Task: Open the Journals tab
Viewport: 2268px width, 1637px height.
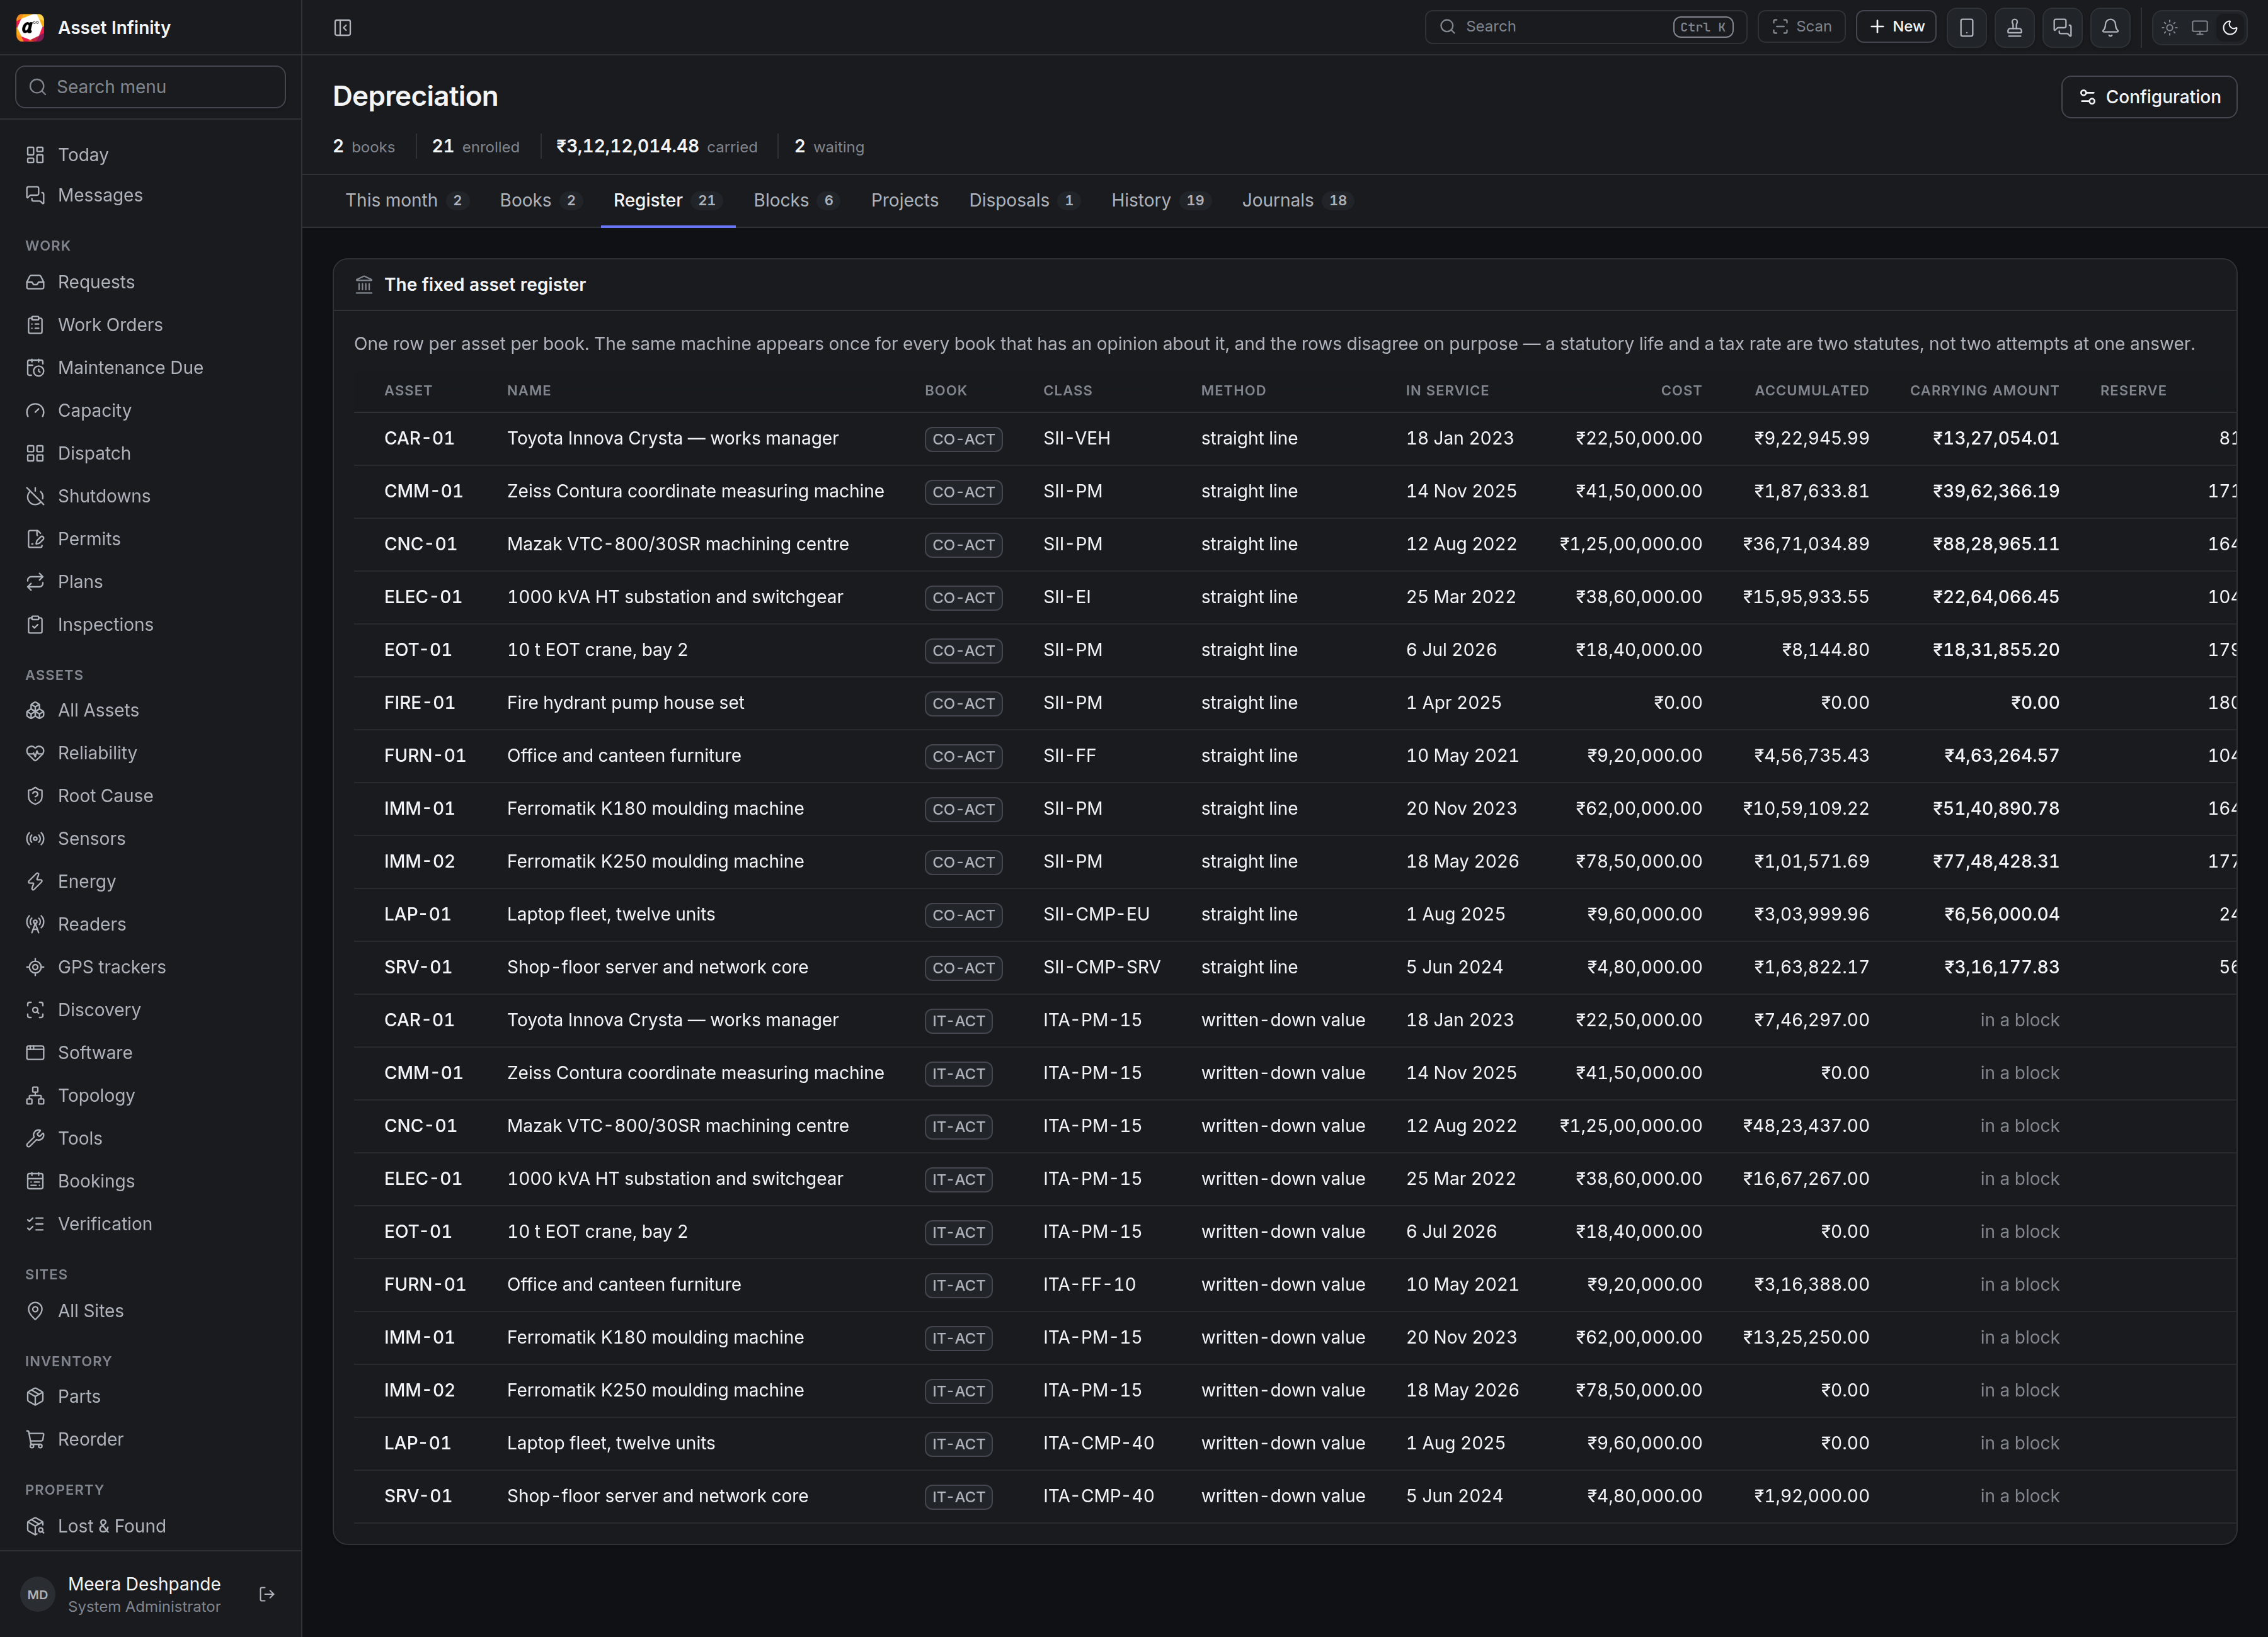Action: click(x=1297, y=201)
